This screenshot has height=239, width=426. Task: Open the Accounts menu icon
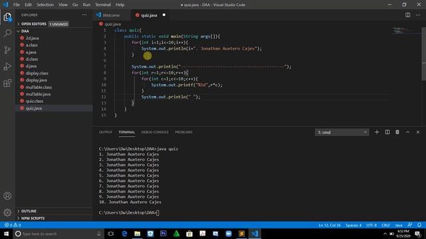point(7,196)
